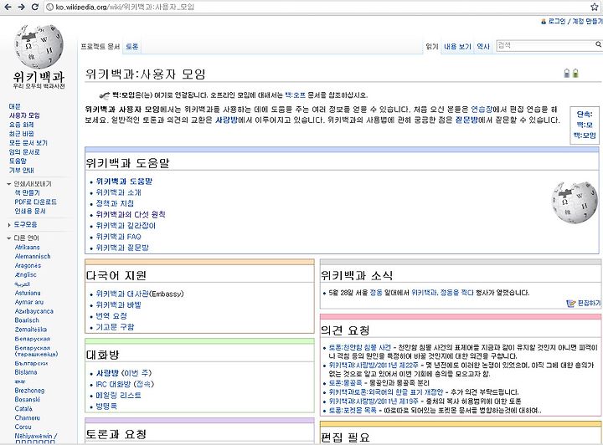
Task: Open 위키백과의 다섯 원칙 link
Action: 131,215
